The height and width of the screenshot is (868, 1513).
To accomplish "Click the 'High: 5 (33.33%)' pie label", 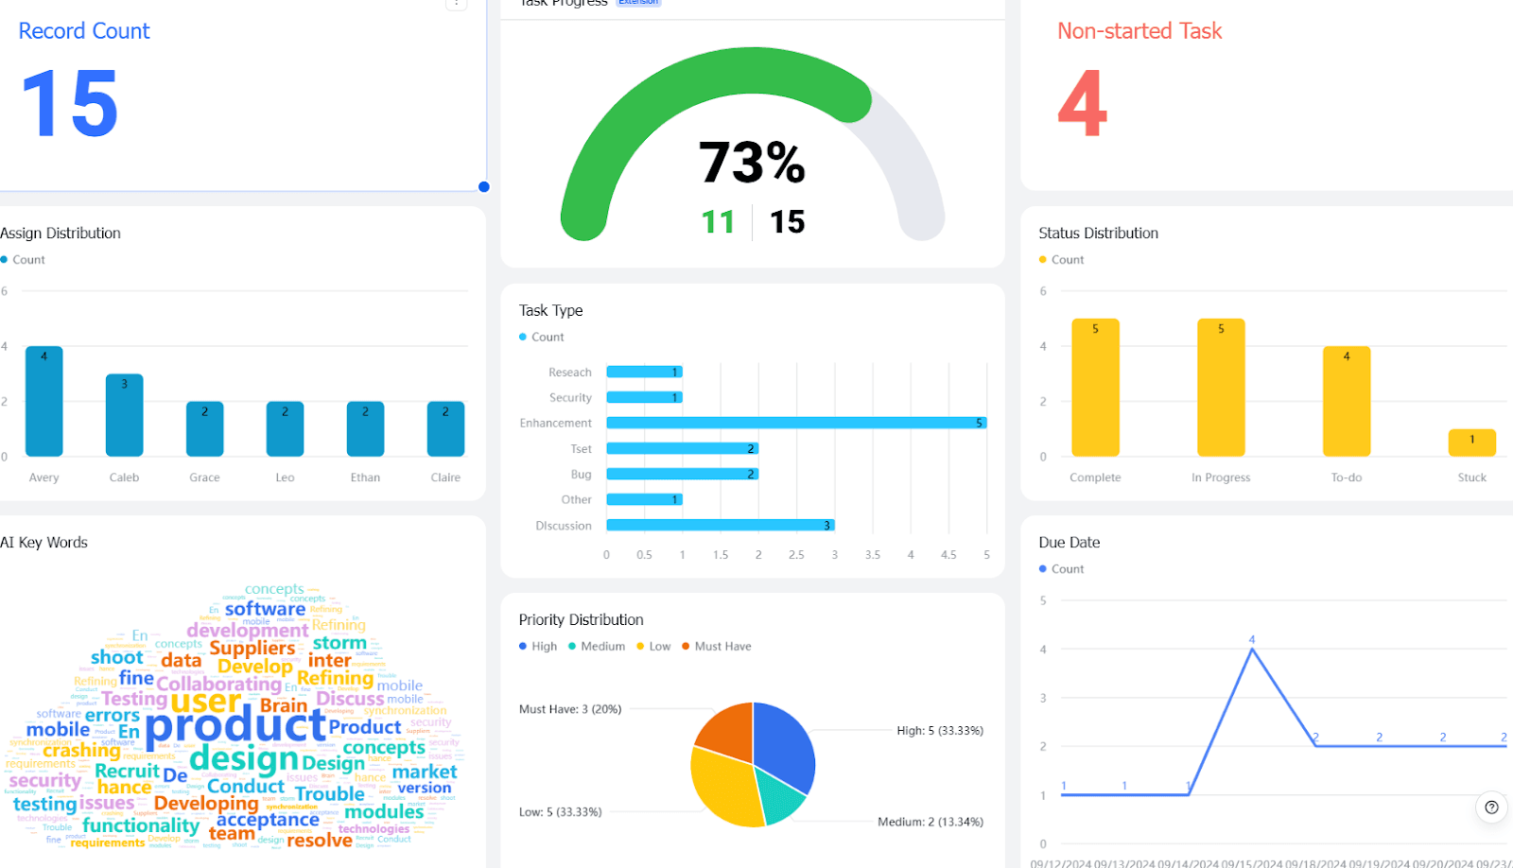I will [940, 731].
